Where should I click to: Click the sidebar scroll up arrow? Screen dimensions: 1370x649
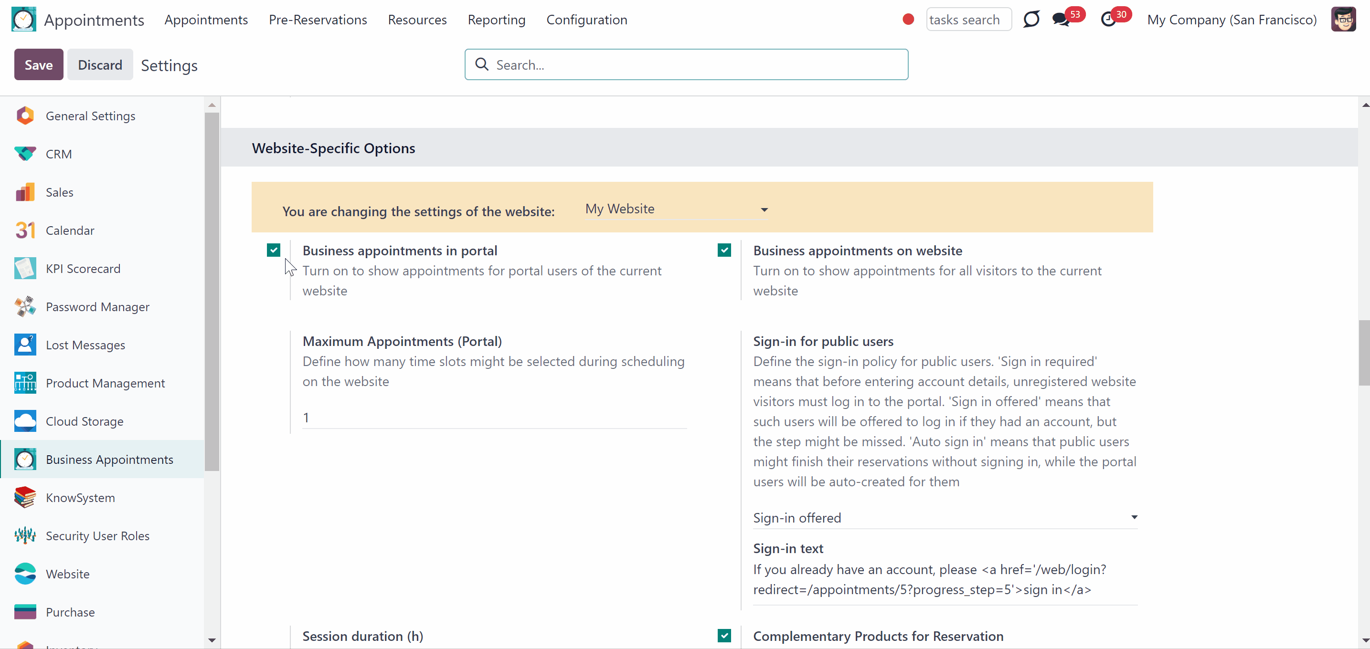pos(212,105)
